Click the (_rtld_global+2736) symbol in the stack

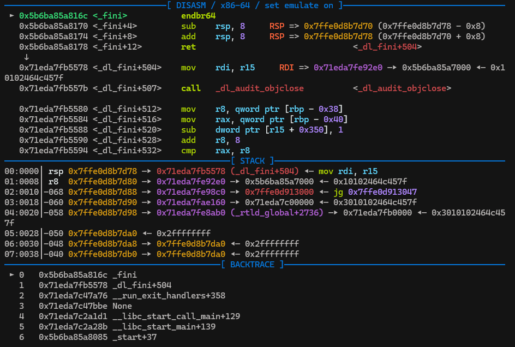(x=277, y=213)
